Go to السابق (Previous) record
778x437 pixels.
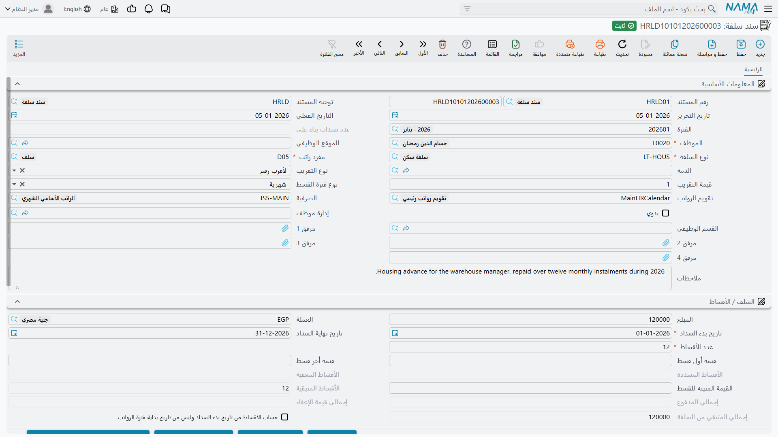[402, 44]
